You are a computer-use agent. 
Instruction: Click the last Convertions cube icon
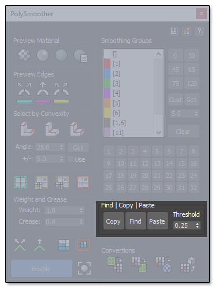click(x=188, y=264)
